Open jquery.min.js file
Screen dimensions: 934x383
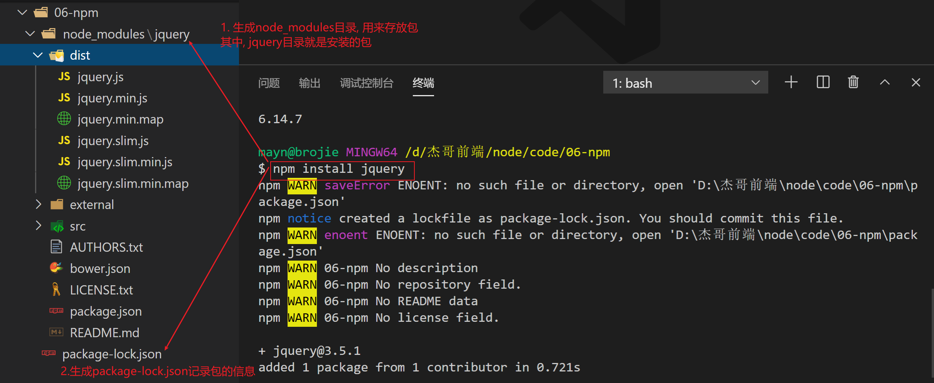112,98
